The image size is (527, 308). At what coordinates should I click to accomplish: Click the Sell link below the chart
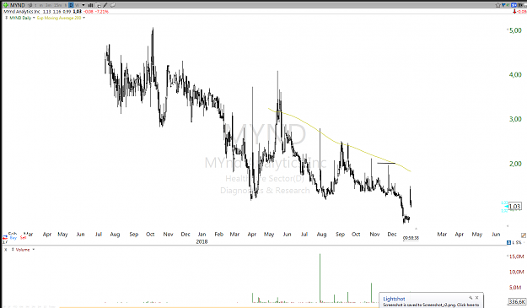pyautogui.click(x=23, y=238)
